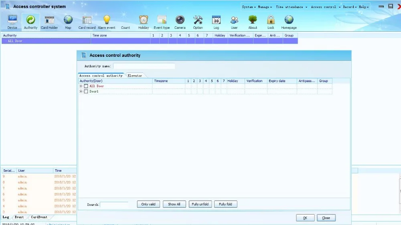Click the Time zone header in main list
This screenshot has height=225, width=401.
coord(120,36)
